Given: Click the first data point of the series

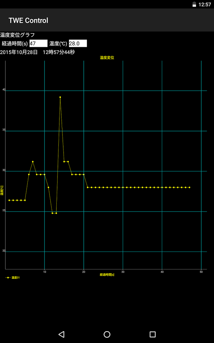Looking at the screenshot, I should tap(9, 200).
